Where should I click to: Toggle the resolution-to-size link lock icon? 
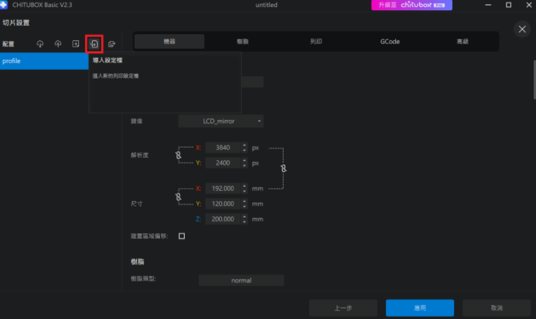click(283, 168)
